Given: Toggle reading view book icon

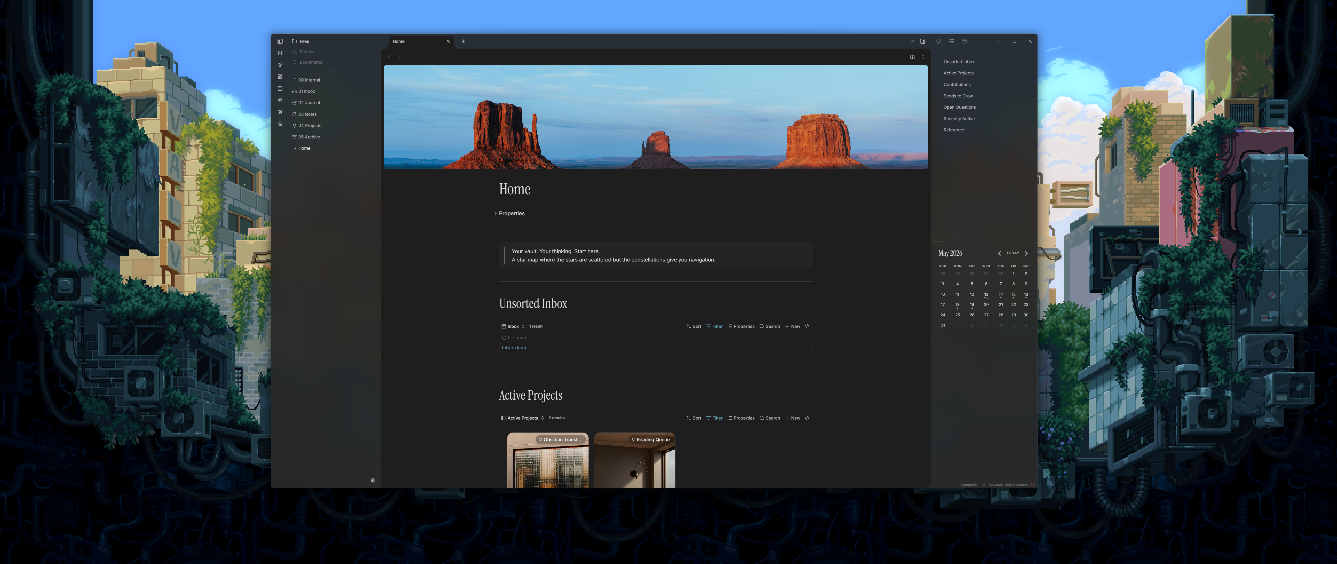Looking at the screenshot, I should [912, 57].
